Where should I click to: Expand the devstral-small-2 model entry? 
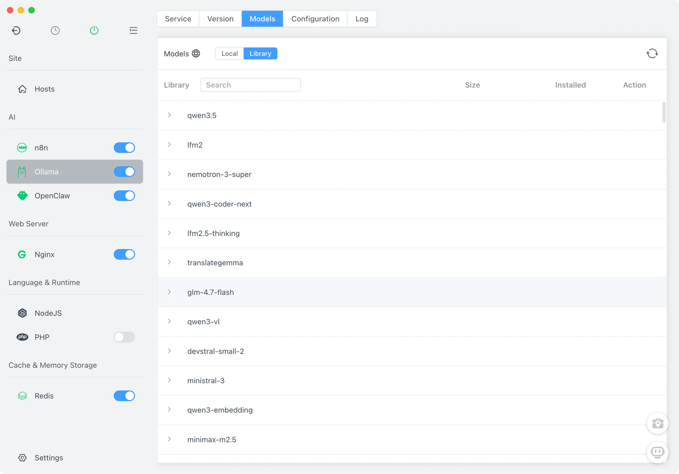(x=169, y=351)
